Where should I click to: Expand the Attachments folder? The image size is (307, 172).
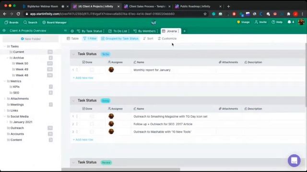(5, 99)
